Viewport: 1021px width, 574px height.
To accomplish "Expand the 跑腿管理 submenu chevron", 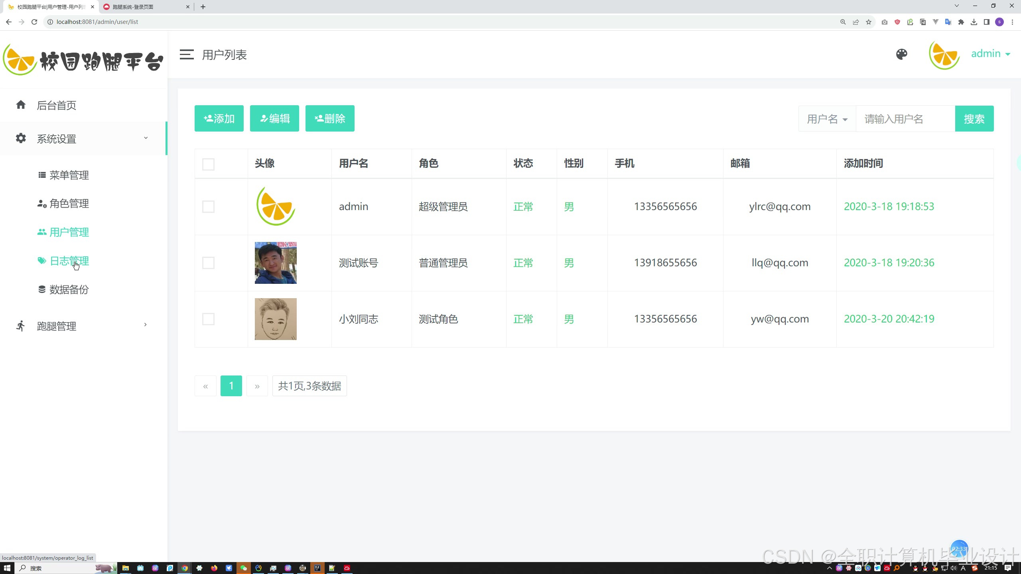I will (x=145, y=325).
